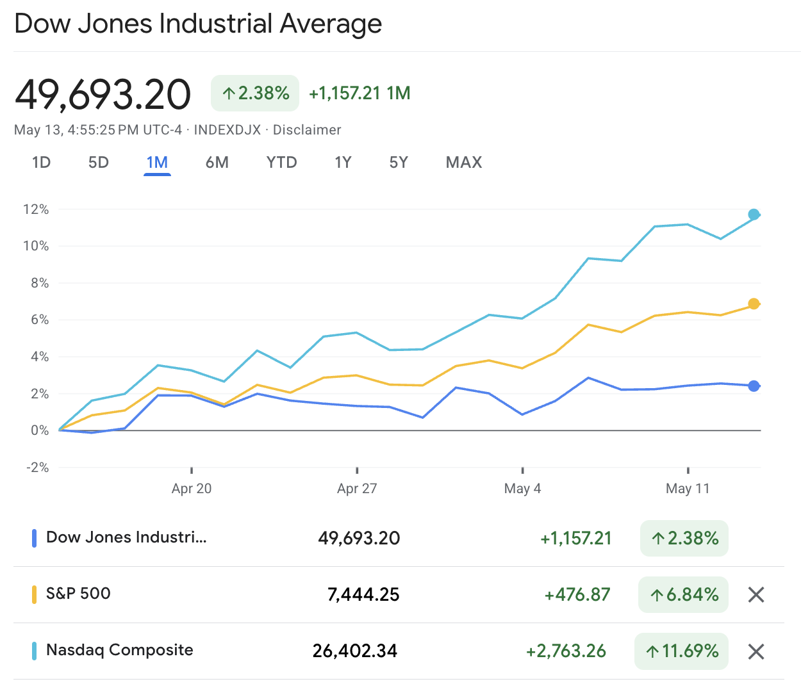Click the Nasdaq line endpoint marker

pos(754,215)
